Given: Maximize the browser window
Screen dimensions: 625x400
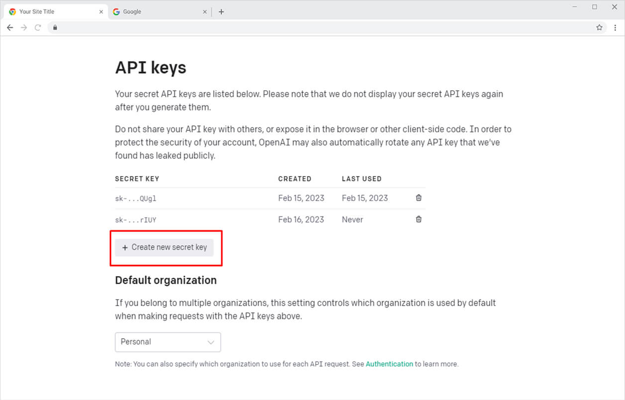Looking at the screenshot, I should click(595, 7).
